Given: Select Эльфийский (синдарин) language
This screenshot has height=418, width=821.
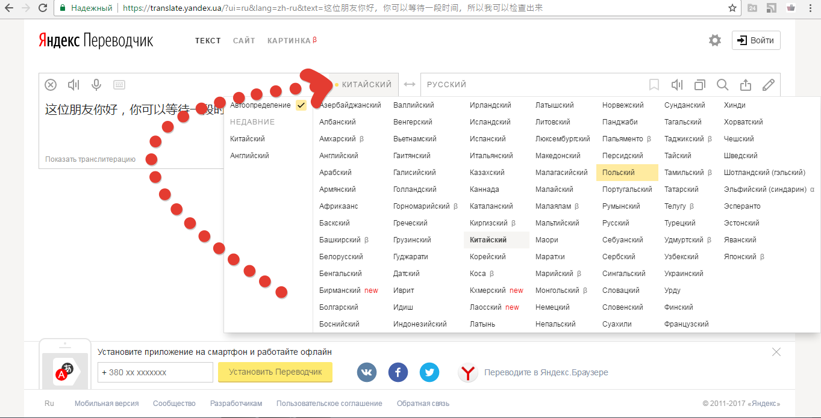Looking at the screenshot, I should (x=765, y=189).
